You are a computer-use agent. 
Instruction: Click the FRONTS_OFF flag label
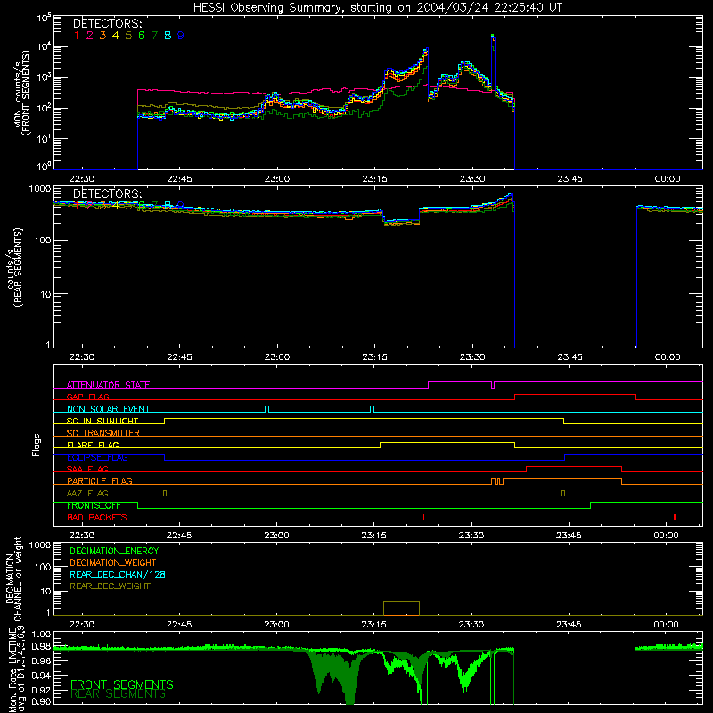94,505
